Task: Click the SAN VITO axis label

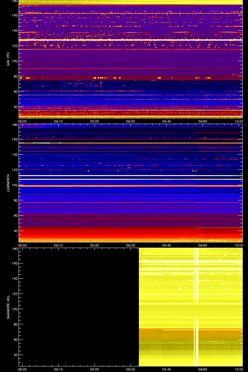Action: click(8, 59)
